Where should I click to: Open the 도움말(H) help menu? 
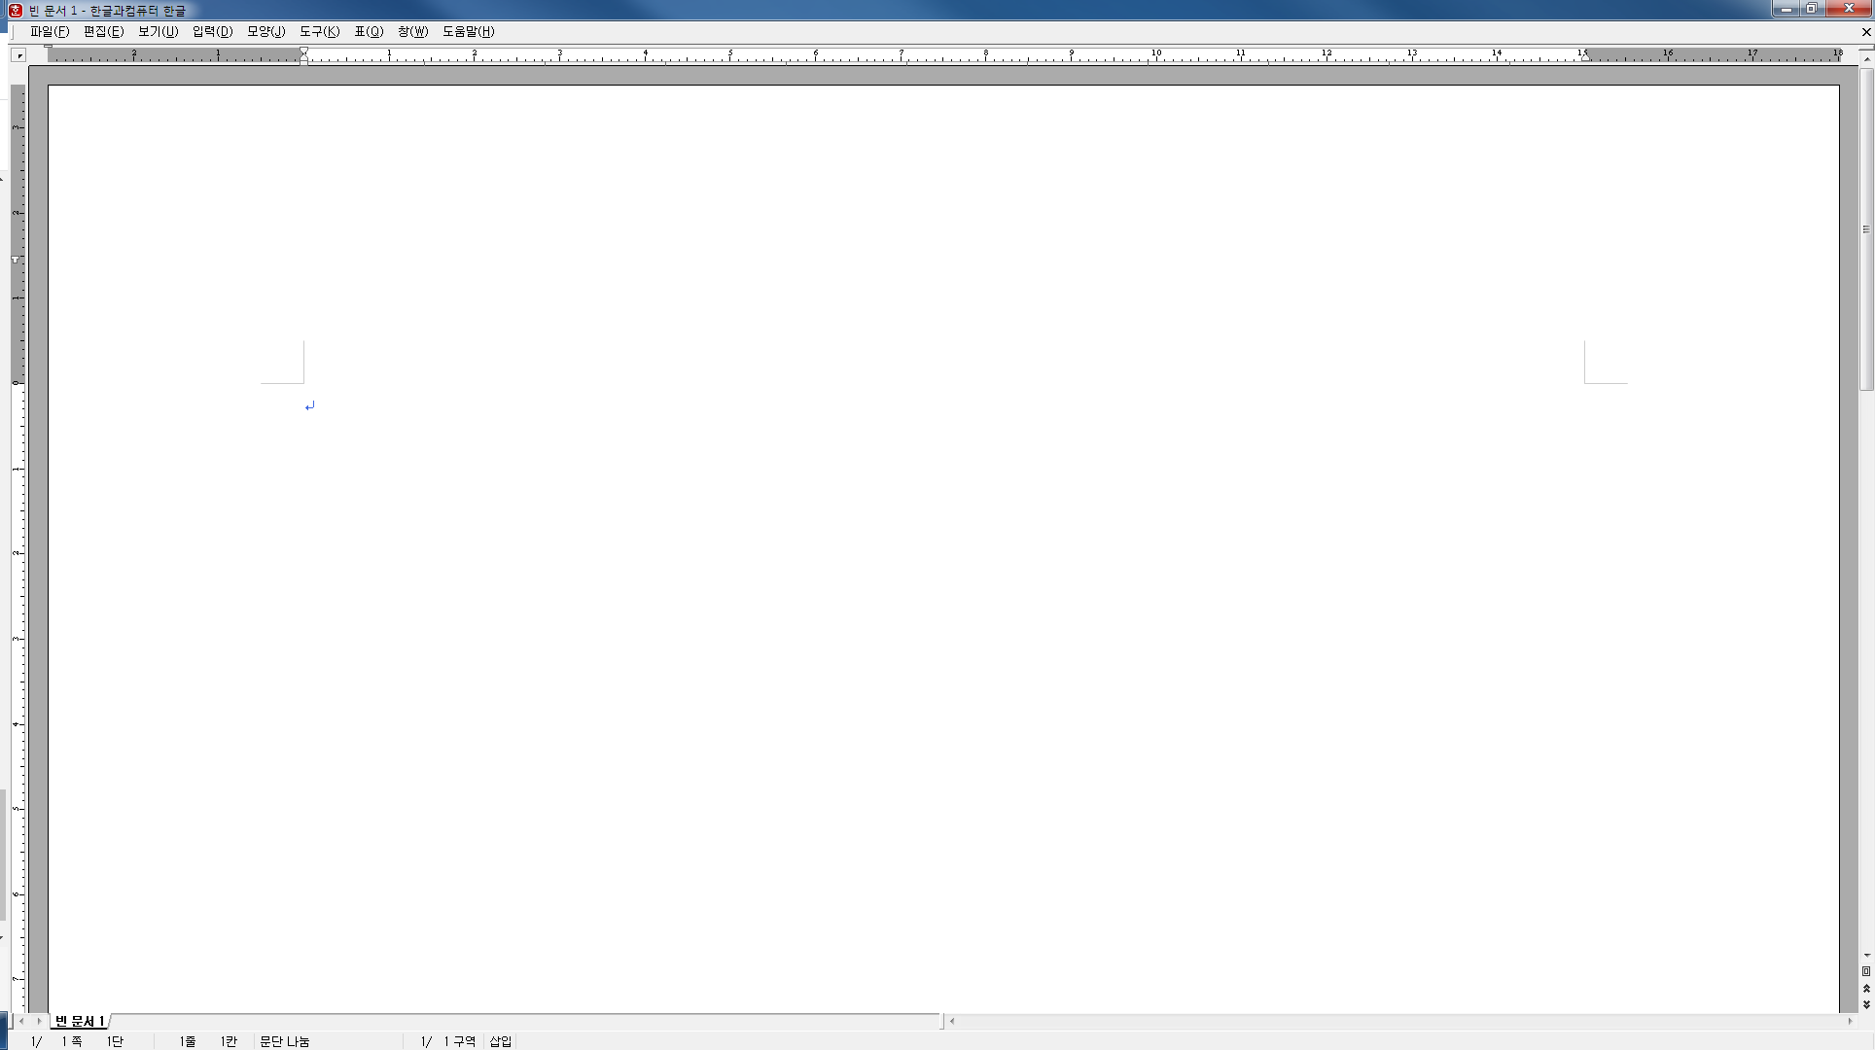coord(468,31)
